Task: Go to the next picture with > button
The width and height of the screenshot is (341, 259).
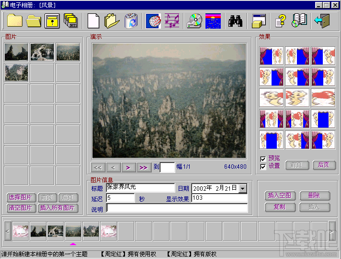Action: [128, 167]
